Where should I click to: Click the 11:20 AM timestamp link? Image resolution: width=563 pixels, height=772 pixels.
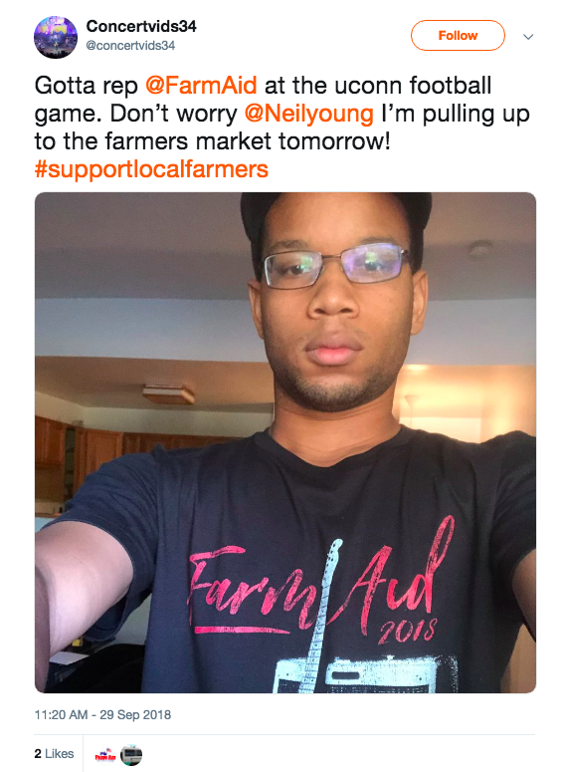point(61,715)
